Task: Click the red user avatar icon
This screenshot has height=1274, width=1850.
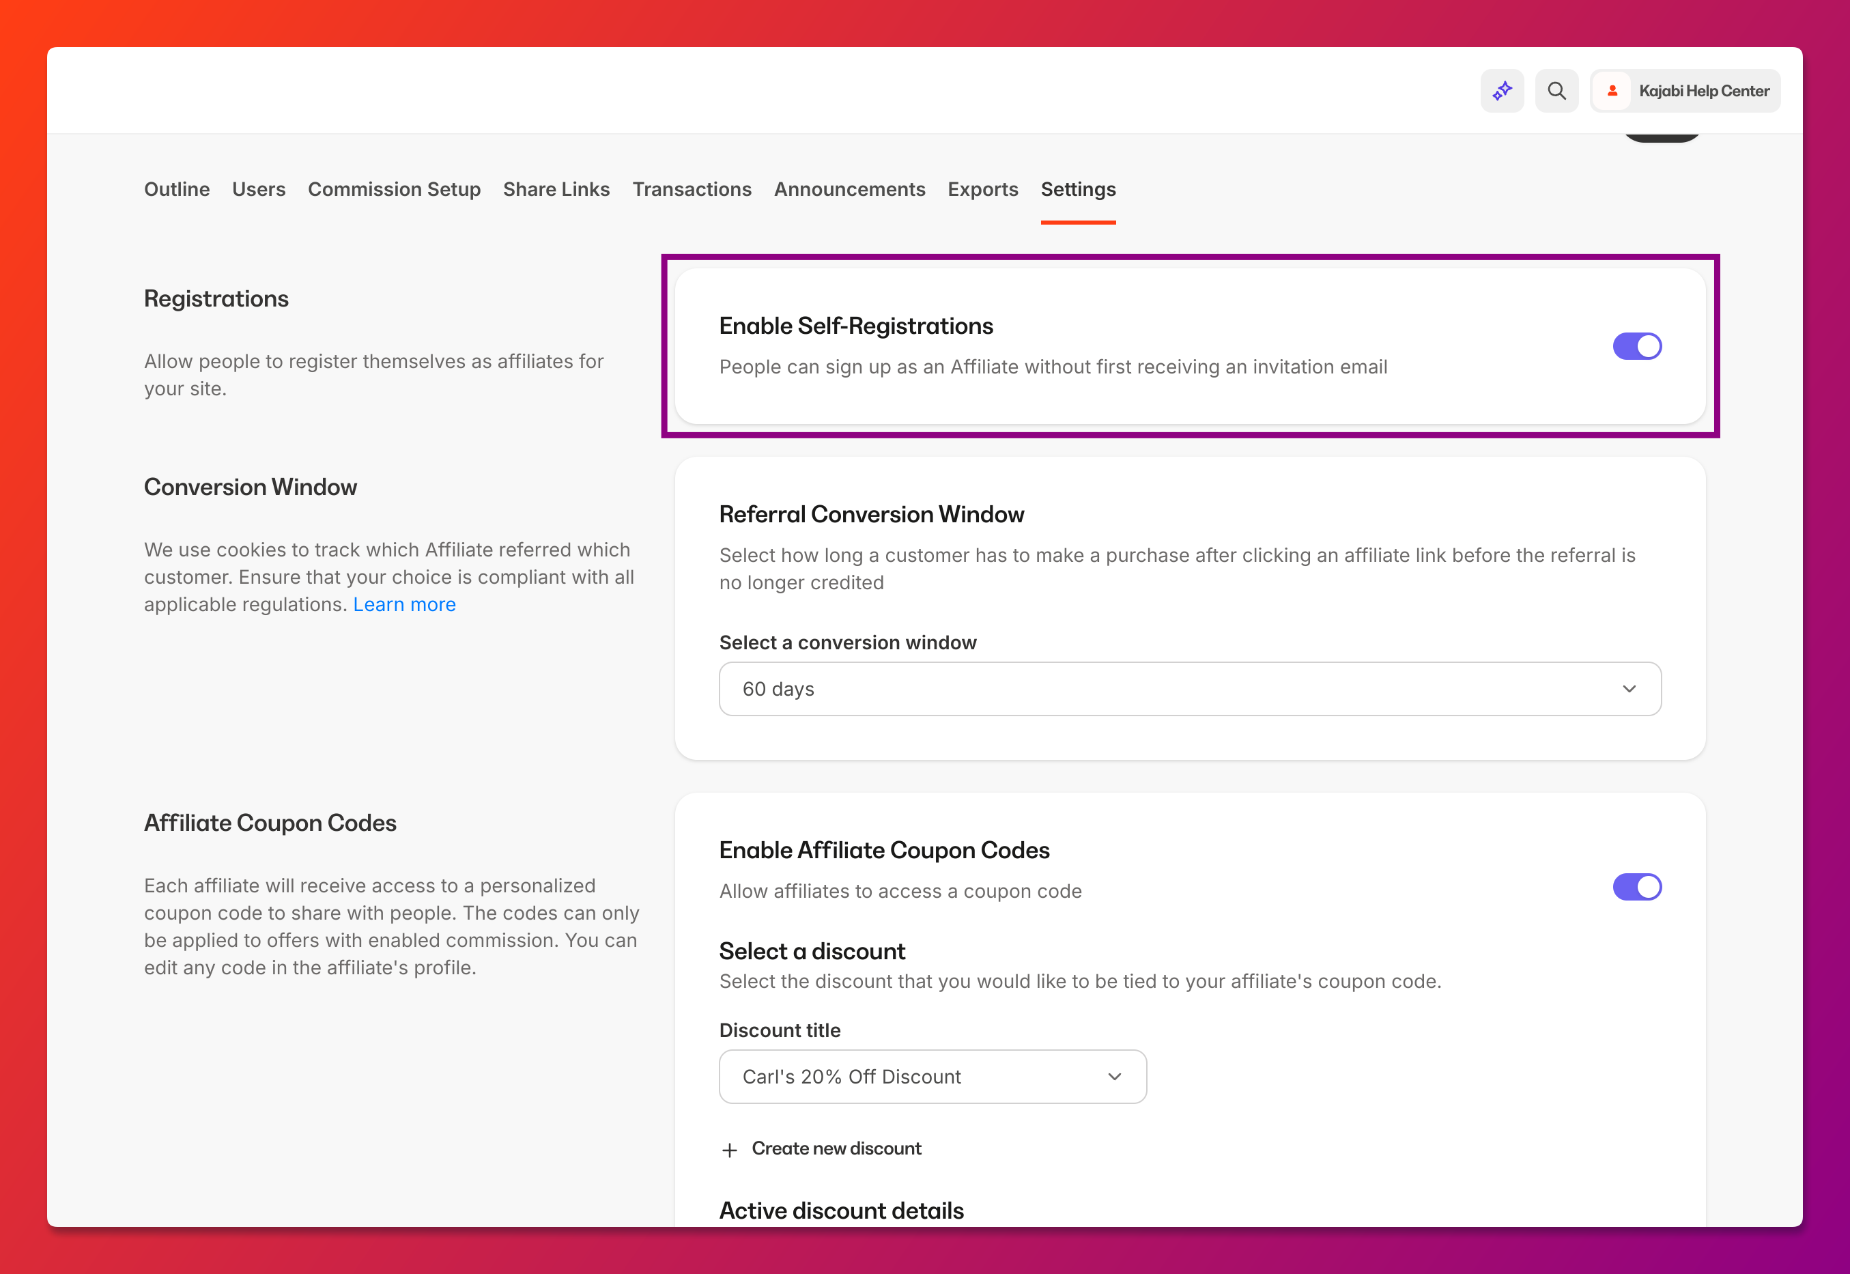Action: (1612, 91)
